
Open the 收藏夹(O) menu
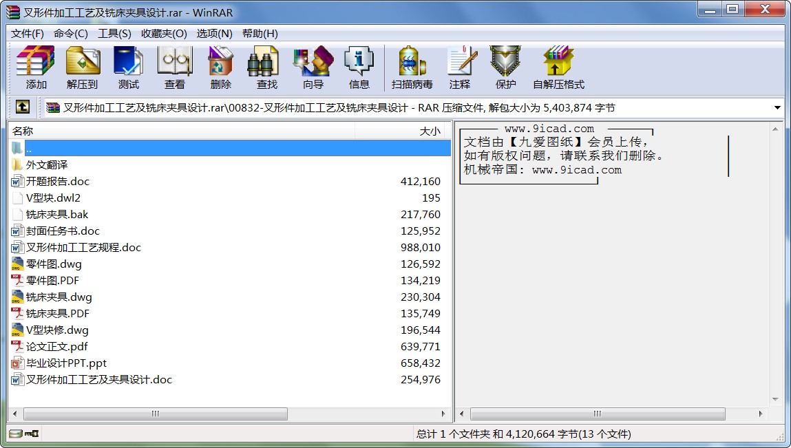(164, 33)
